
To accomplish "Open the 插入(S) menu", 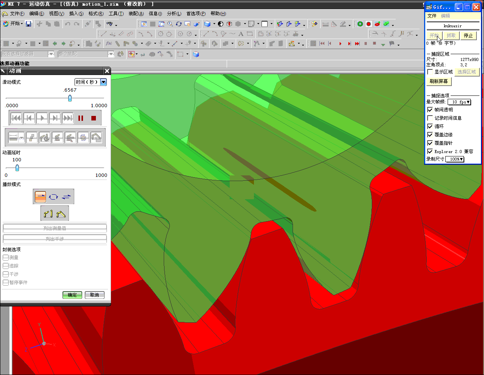I will (76, 14).
